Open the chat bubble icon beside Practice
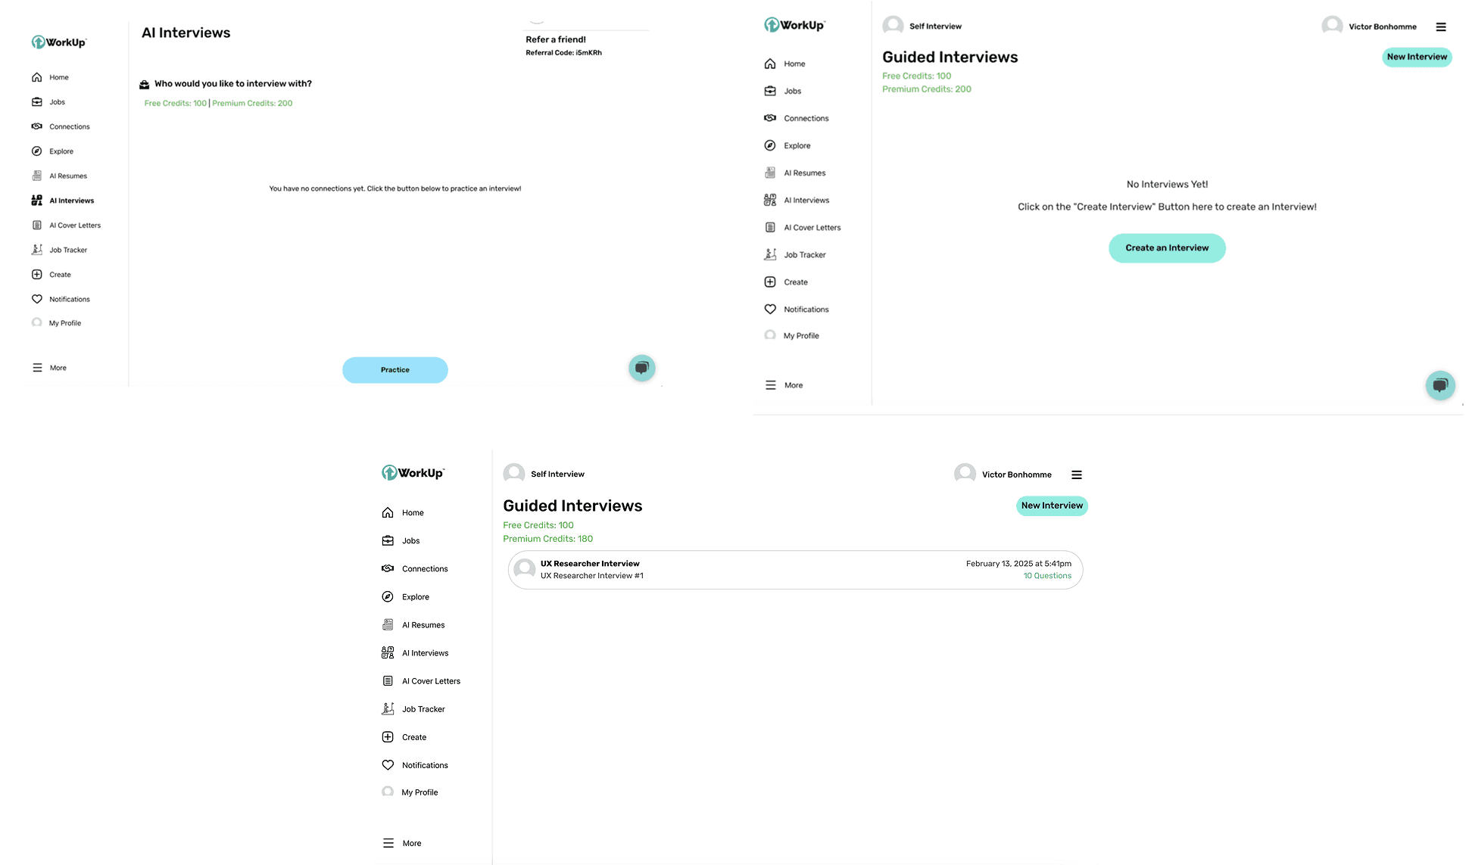 641,368
